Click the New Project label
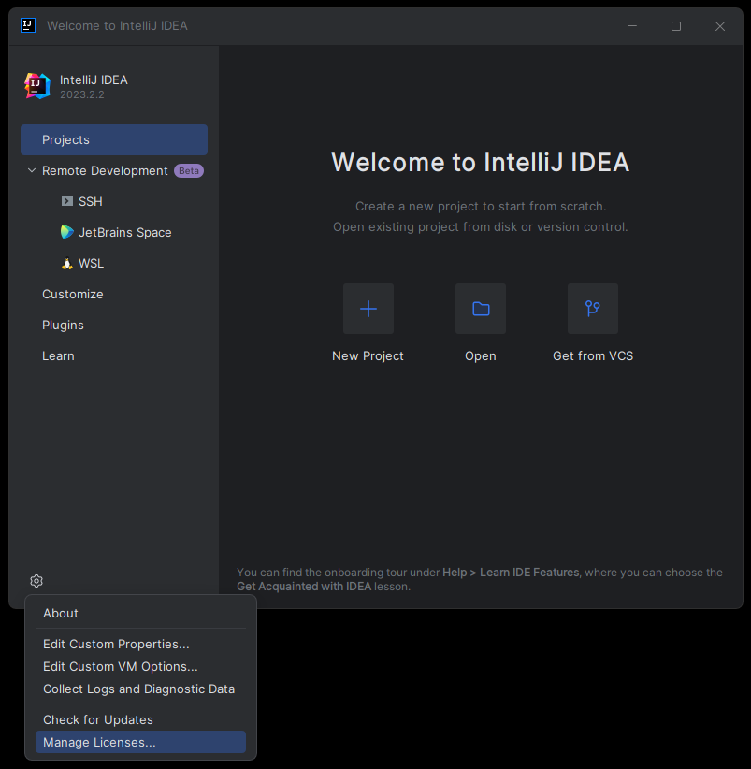Viewport: 751px width, 769px height. 368,356
